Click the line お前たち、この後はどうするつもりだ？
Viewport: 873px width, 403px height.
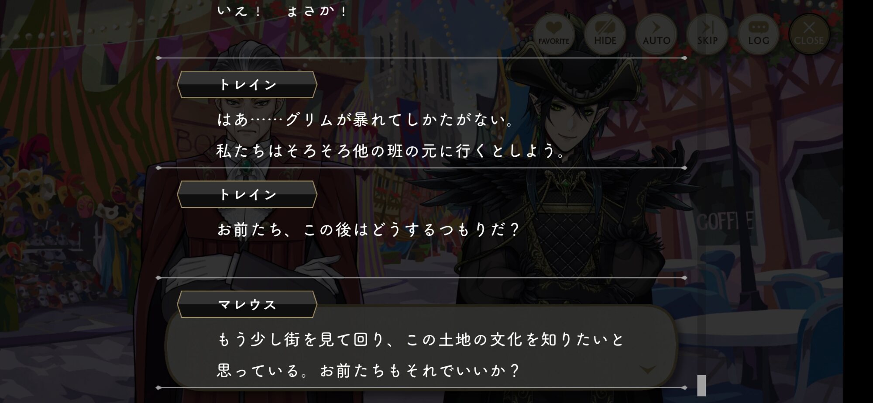coord(368,230)
